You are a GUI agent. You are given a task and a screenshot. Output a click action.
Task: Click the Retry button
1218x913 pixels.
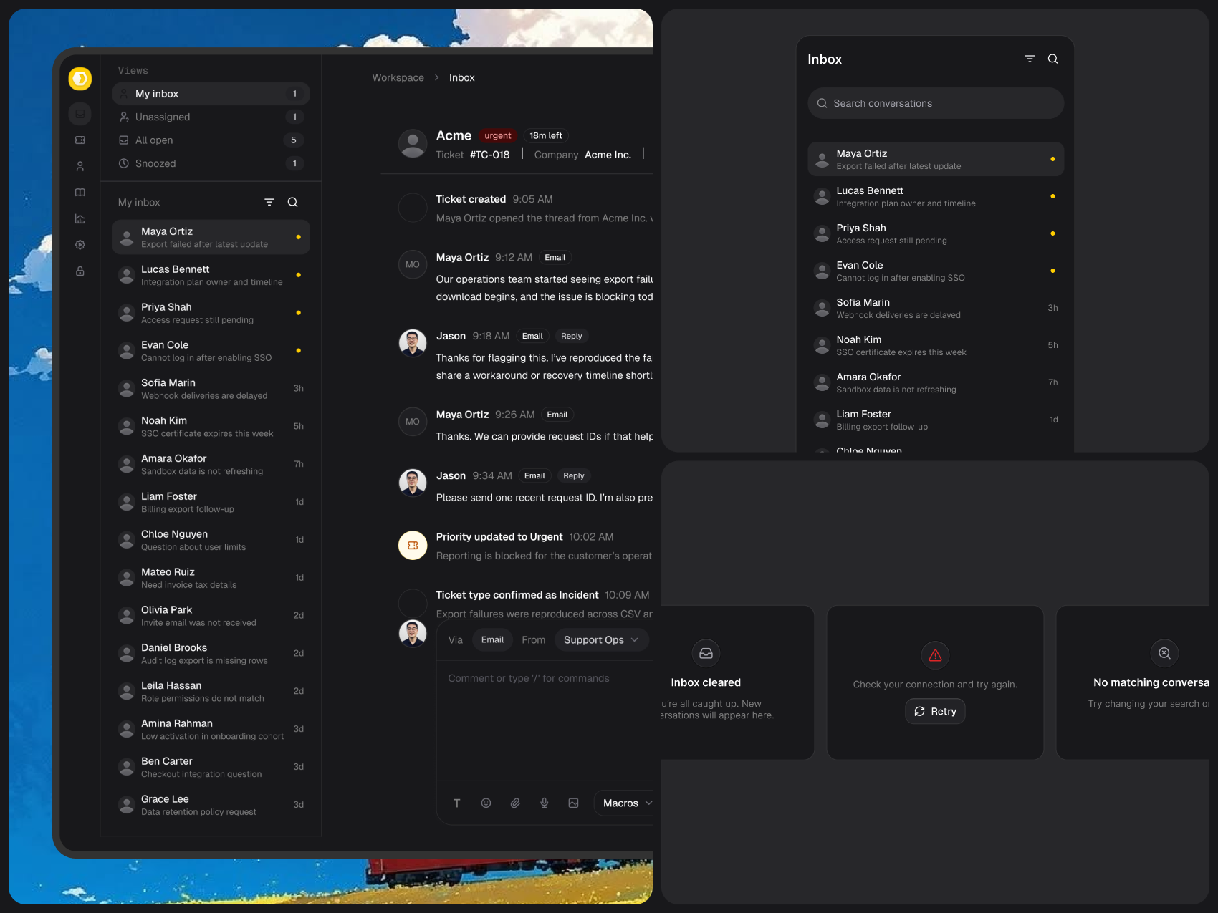click(935, 712)
